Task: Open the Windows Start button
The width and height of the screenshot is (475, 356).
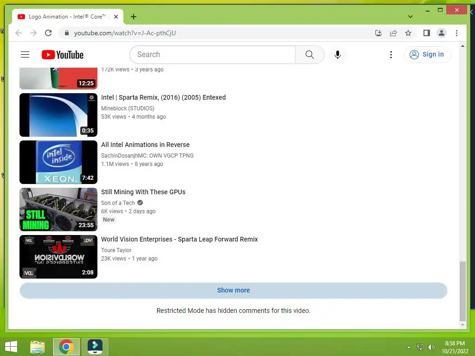Action: point(11,347)
